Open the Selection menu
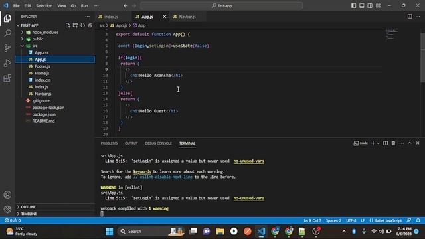The height and width of the screenshot is (239, 425). 44,6
